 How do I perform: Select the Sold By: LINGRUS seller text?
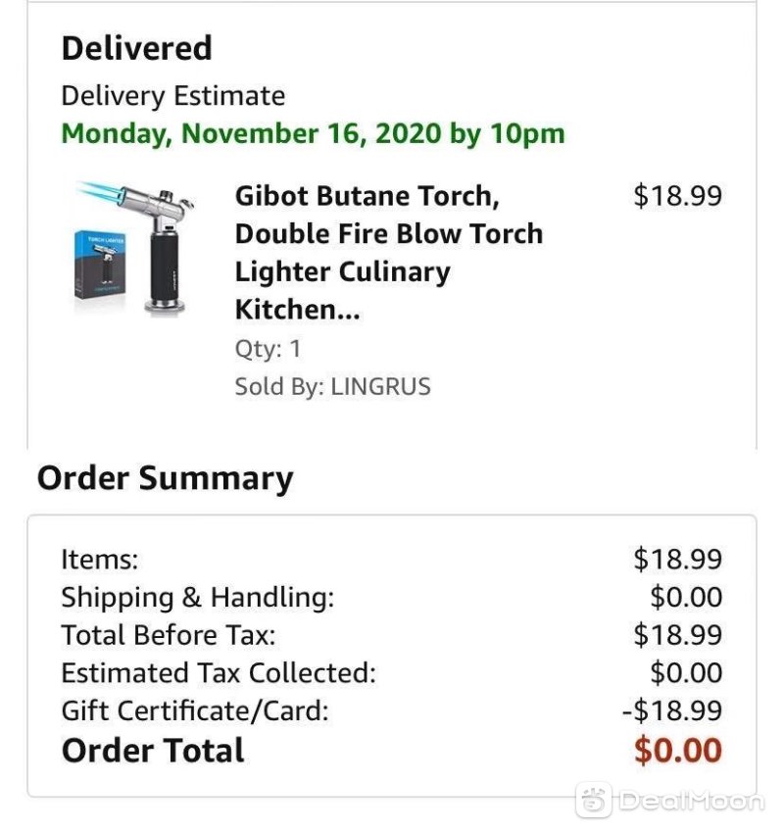click(x=332, y=386)
